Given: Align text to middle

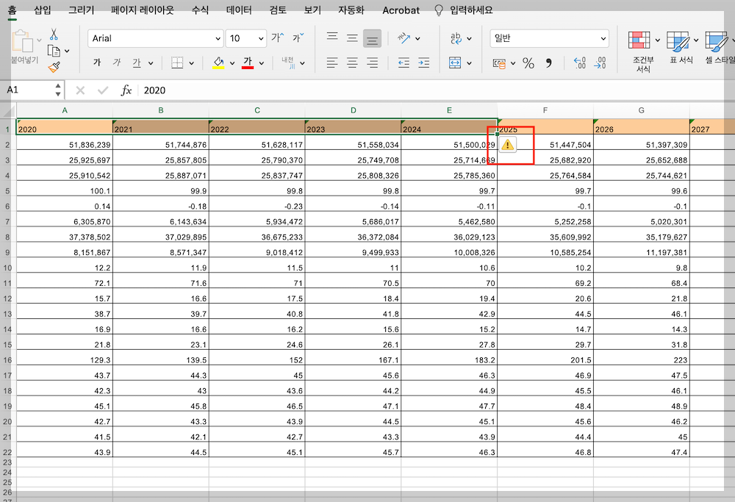Looking at the screenshot, I should point(352,38).
